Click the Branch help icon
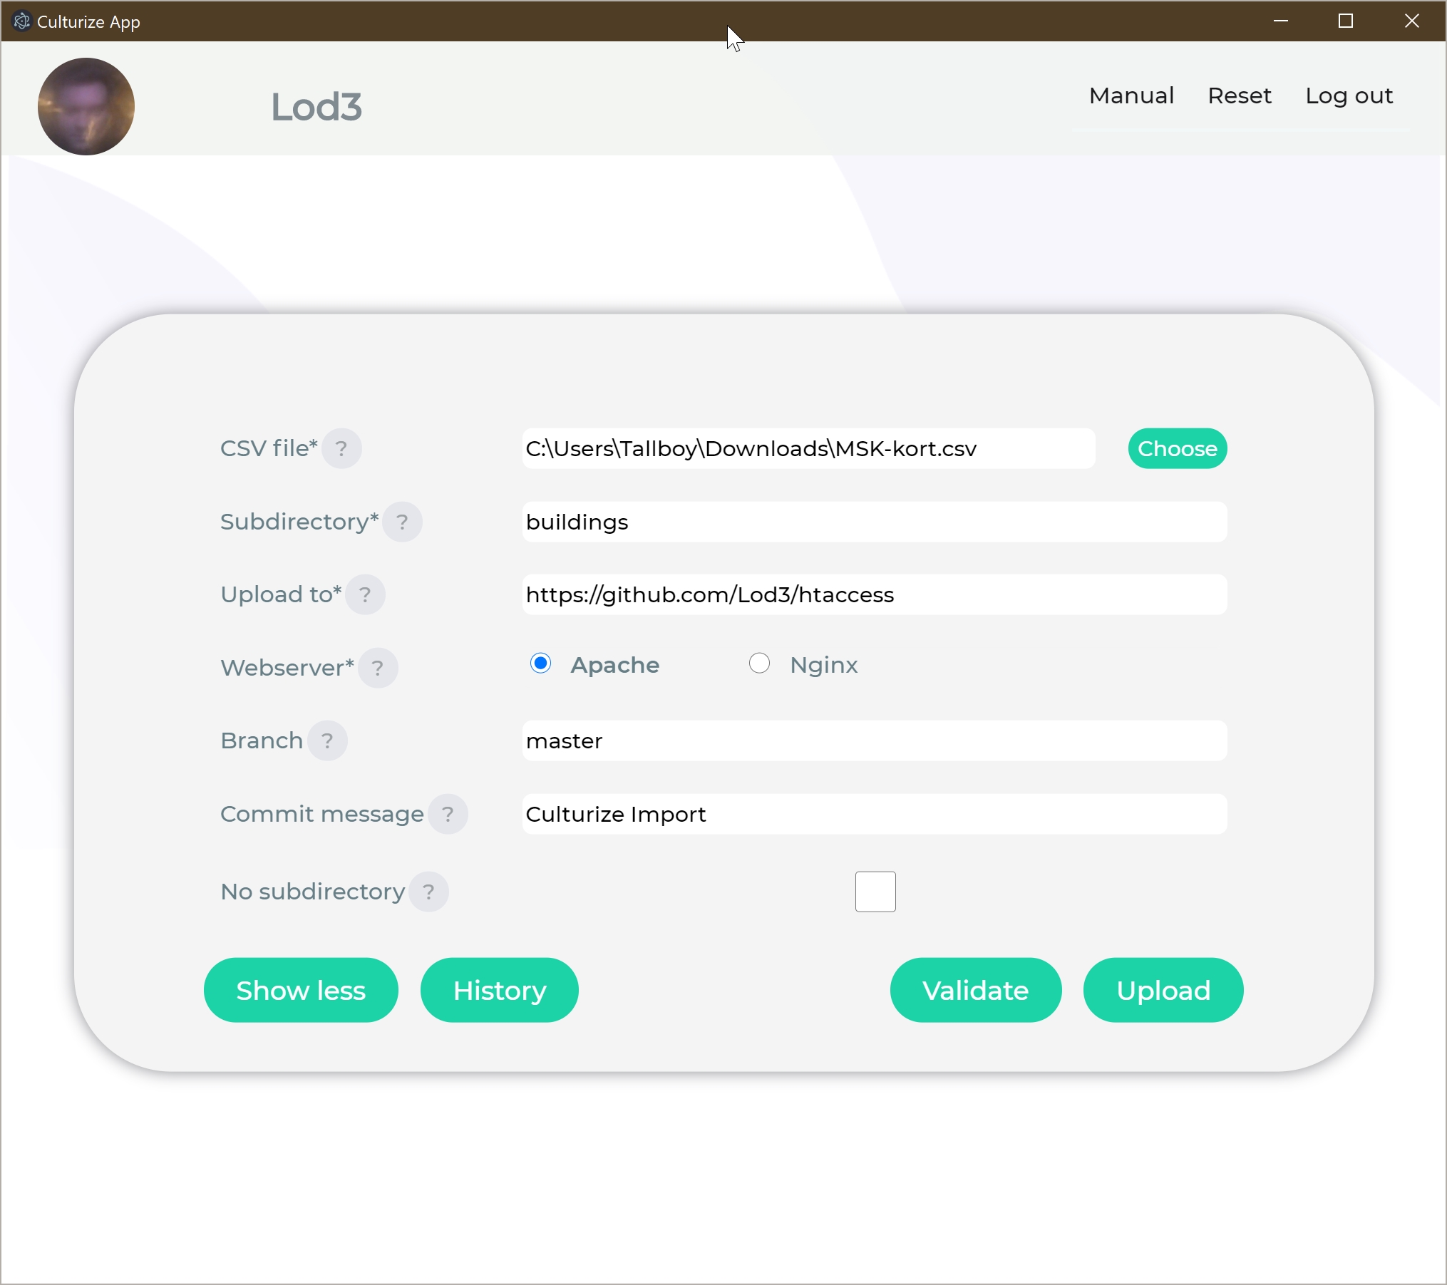 click(x=328, y=742)
